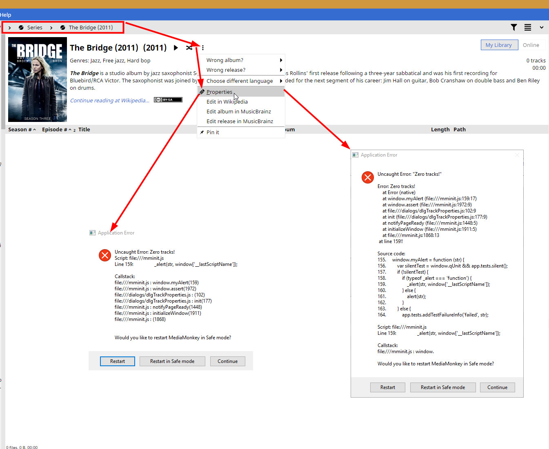Open the three-dot more options menu
549x449 pixels.
(x=203, y=48)
